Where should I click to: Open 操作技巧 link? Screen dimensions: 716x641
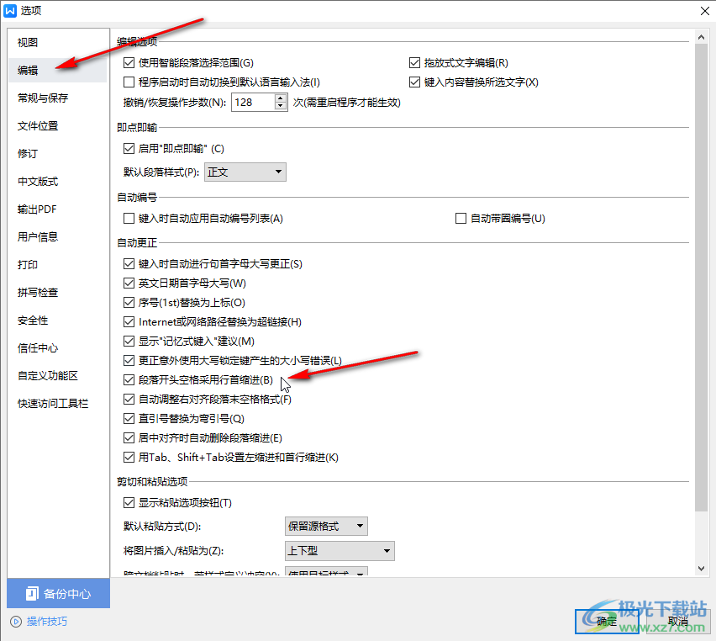coord(46,622)
